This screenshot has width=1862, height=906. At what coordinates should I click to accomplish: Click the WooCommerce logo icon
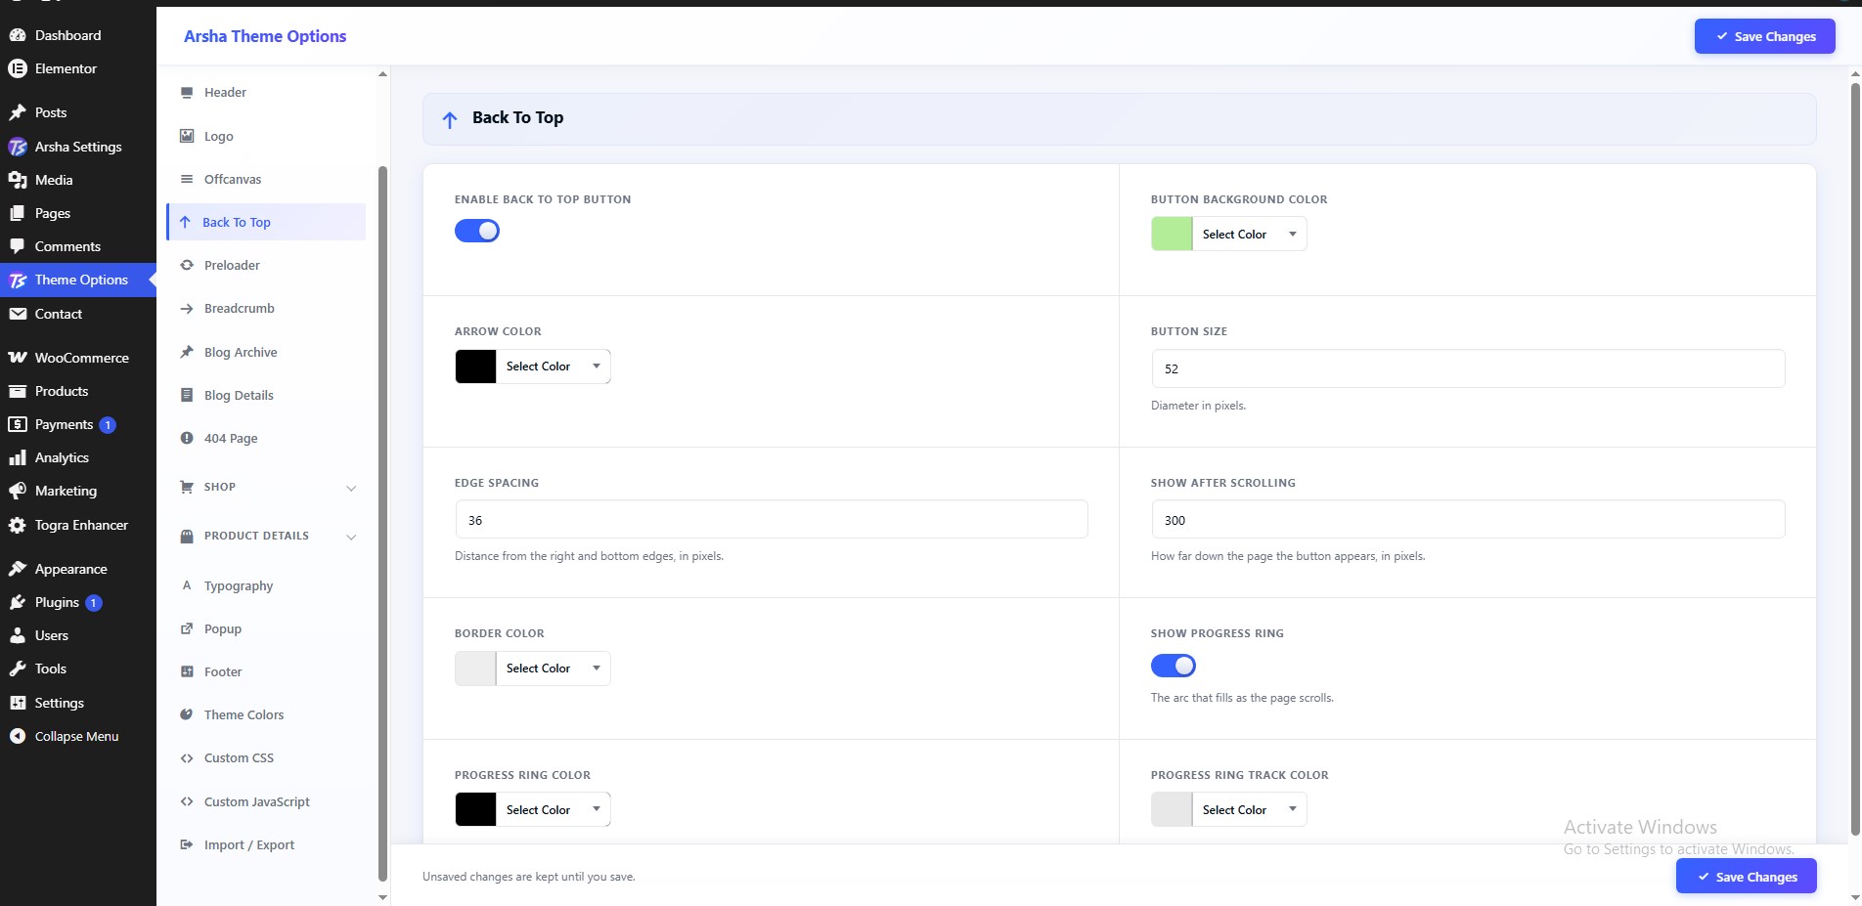pos(18,358)
